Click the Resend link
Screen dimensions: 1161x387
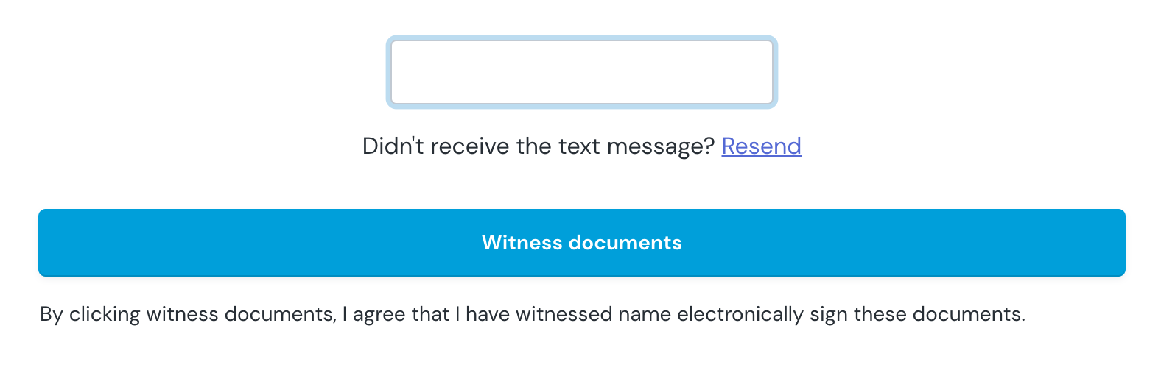(x=761, y=146)
